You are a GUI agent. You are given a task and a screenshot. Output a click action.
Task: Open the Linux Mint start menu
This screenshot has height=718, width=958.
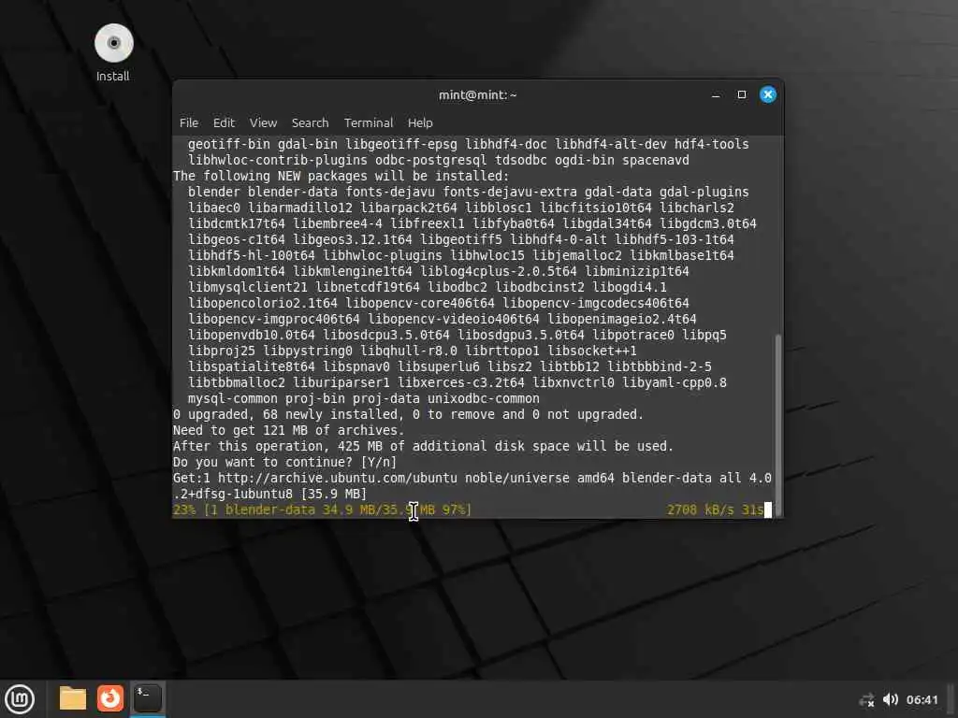point(20,699)
